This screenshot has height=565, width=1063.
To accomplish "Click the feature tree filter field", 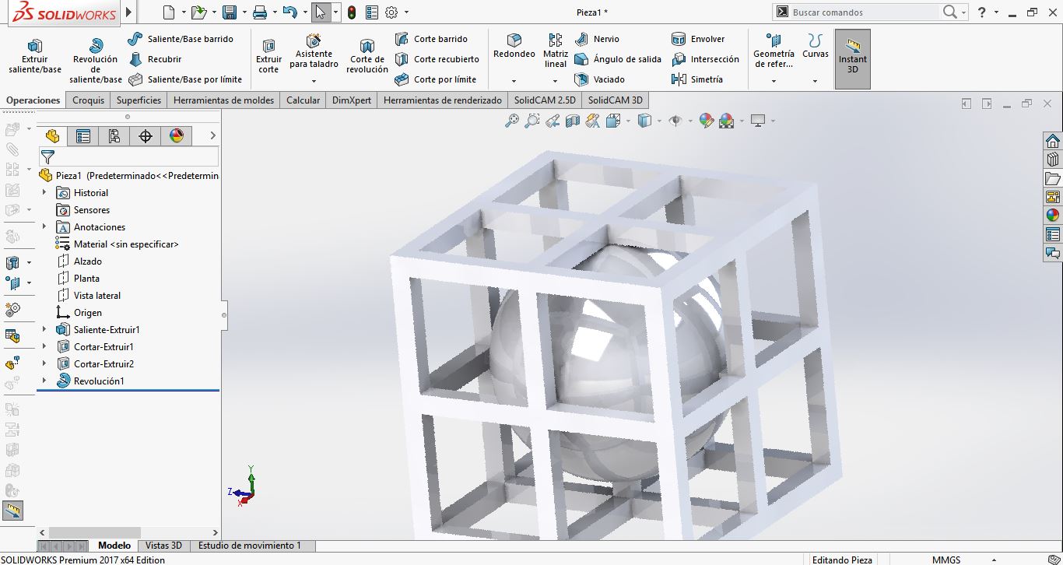I will pos(128,156).
